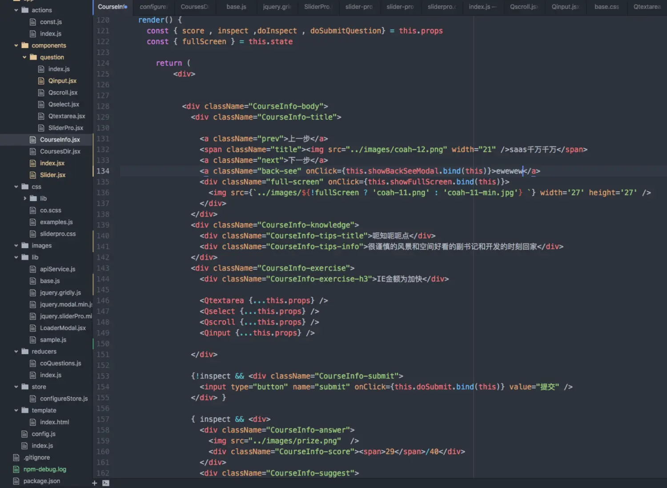Switch to the base.css tab
This screenshot has width=667, height=488.
pos(607,7)
